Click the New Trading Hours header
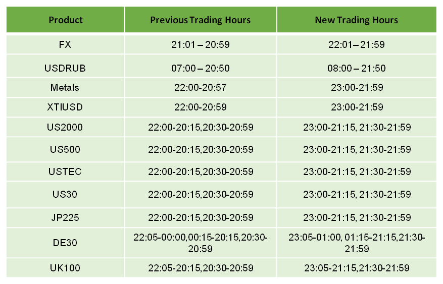 [357, 20]
